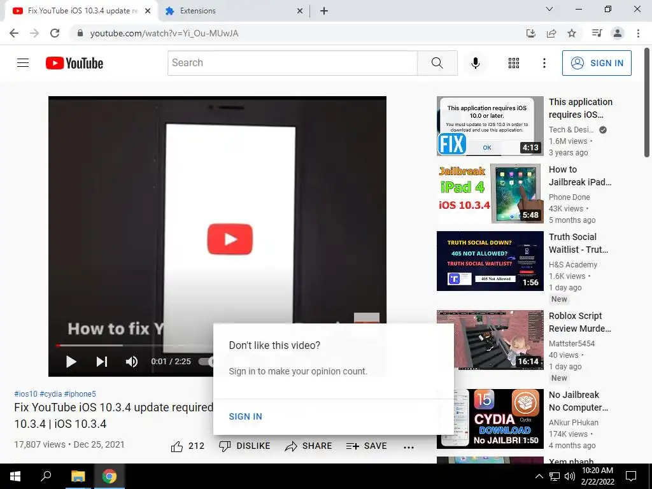Open the Windows Start menu
Image resolution: width=652 pixels, height=489 pixels.
tap(15, 476)
